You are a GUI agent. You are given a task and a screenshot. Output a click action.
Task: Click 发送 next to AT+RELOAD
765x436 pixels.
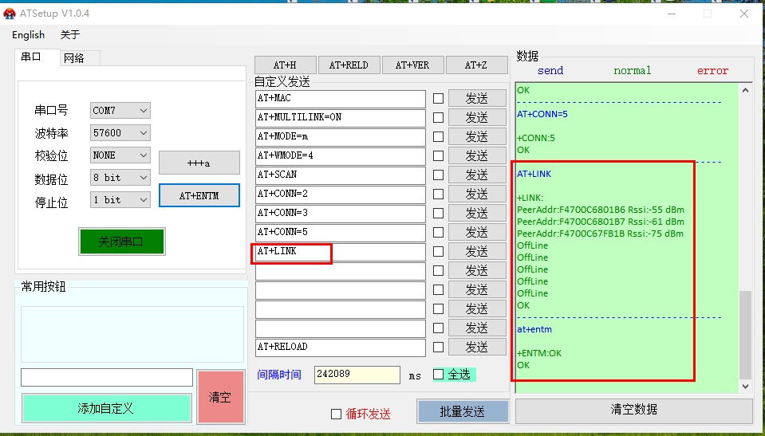click(477, 348)
